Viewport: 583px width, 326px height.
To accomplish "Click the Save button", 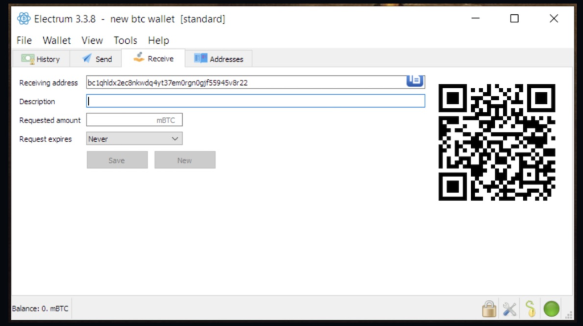I will pos(117,160).
